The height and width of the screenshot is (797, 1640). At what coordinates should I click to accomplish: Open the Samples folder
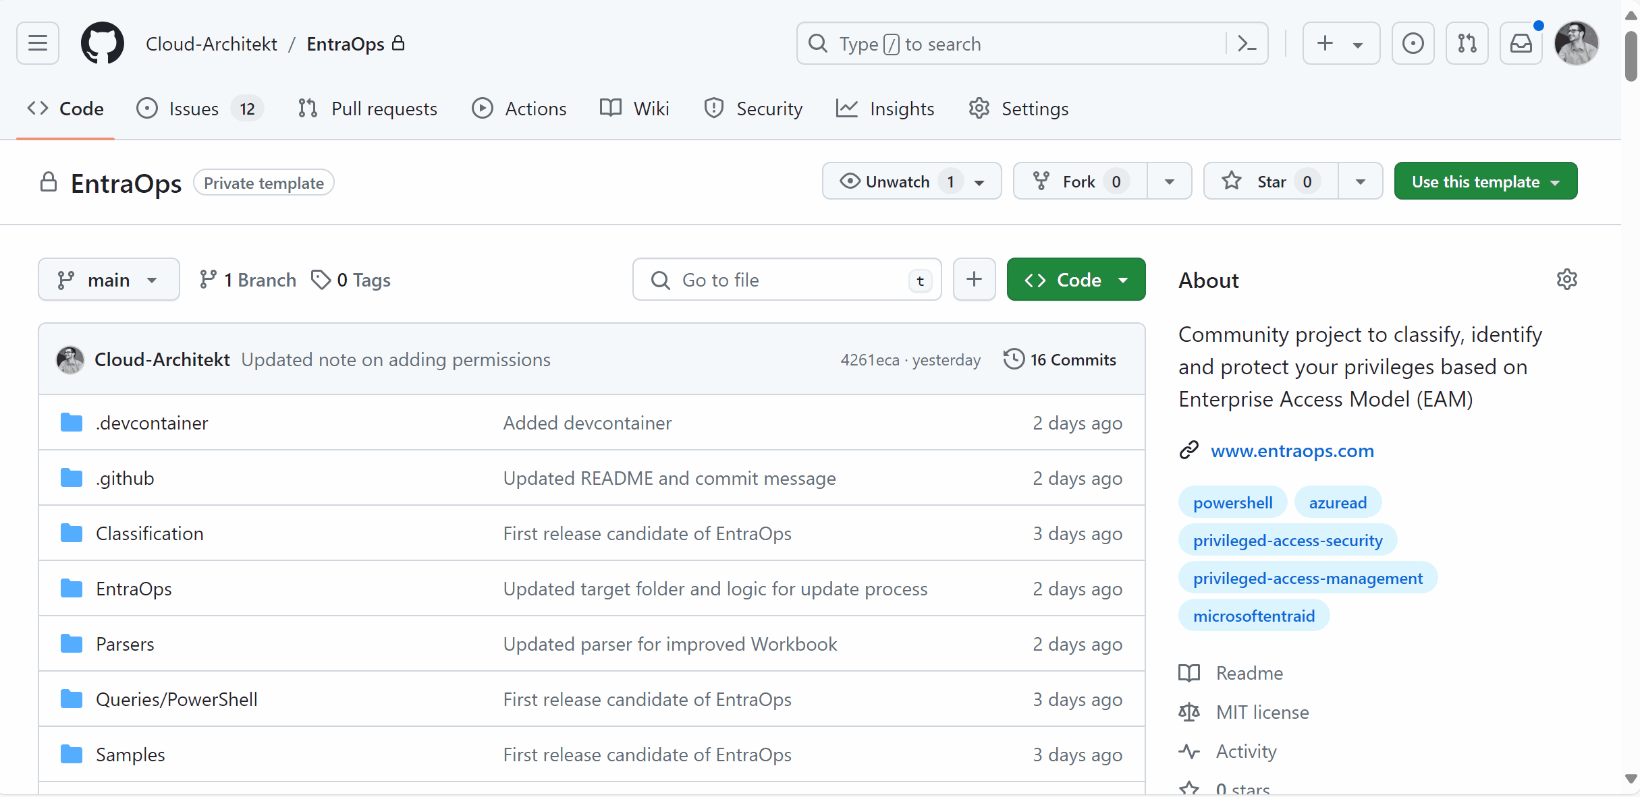[130, 755]
